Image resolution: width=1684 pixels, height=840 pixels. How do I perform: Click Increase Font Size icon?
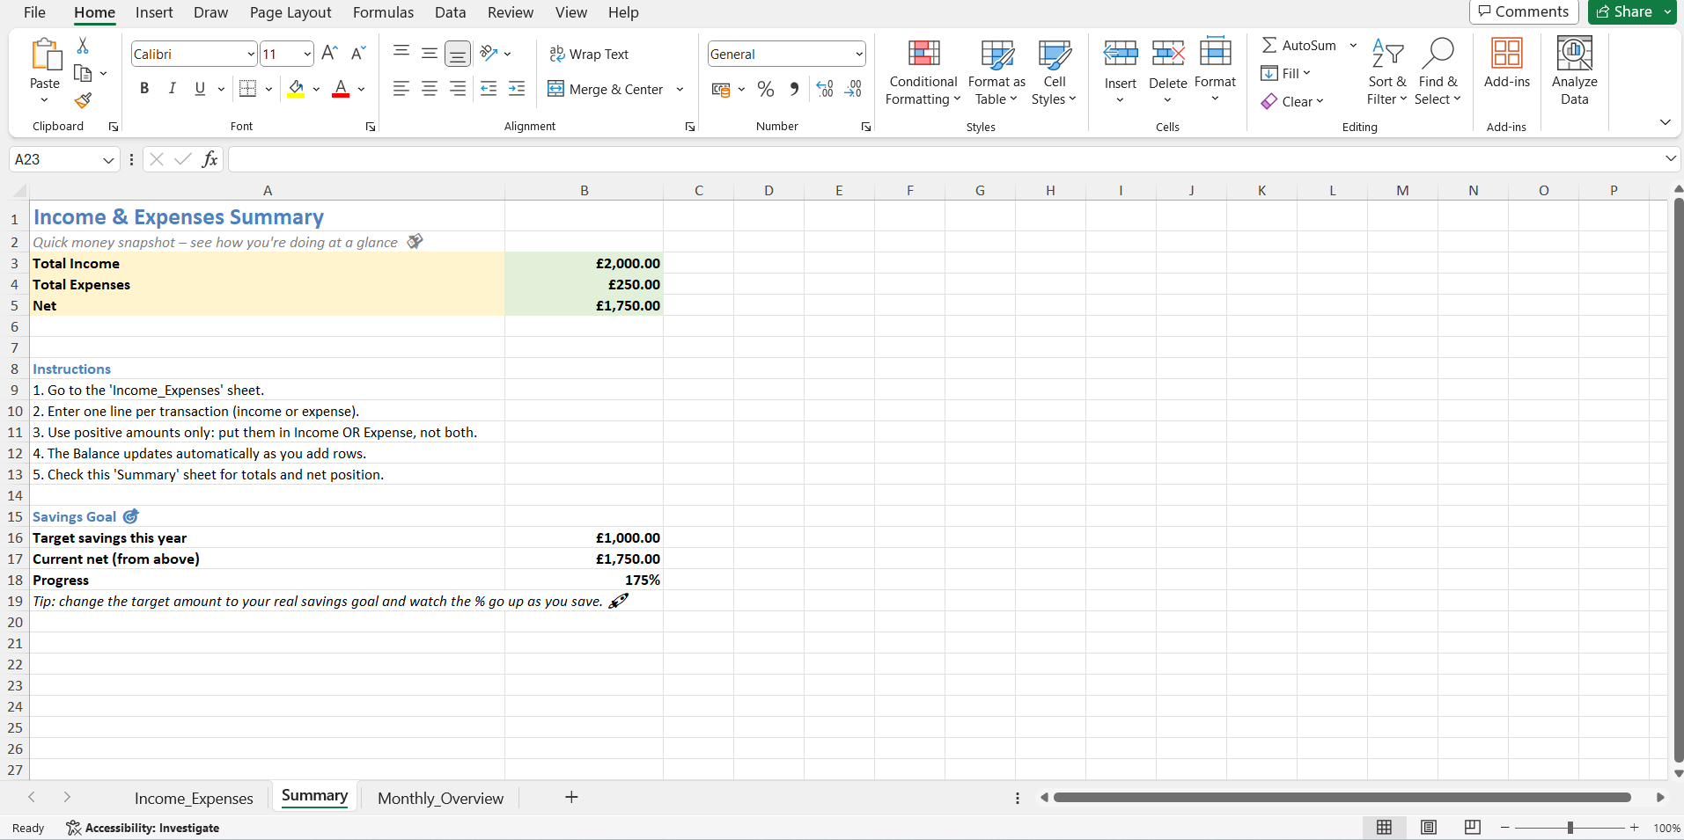(329, 54)
